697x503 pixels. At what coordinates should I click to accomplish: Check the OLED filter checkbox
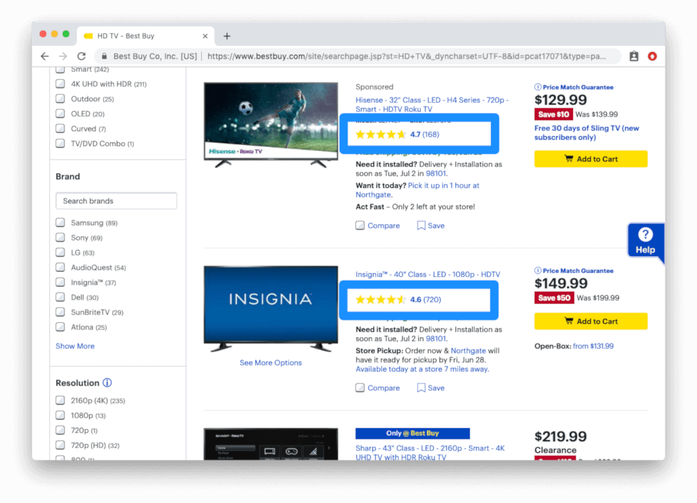[x=60, y=113]
